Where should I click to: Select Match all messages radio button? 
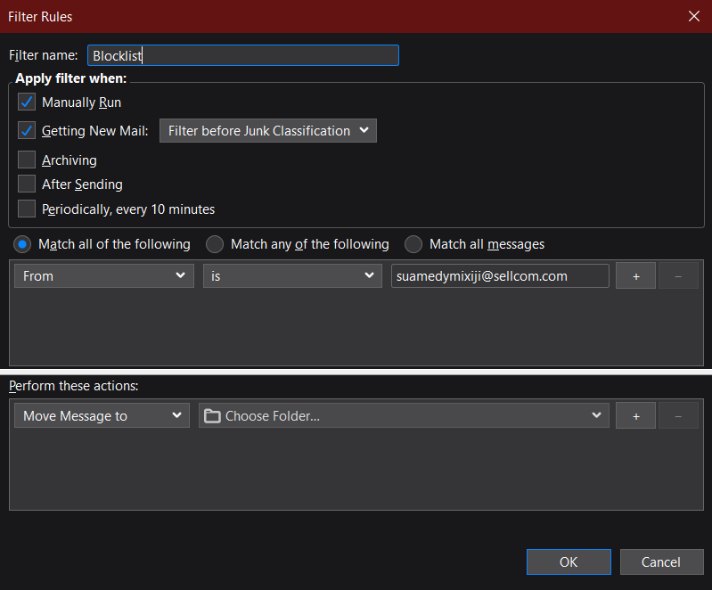413,244
